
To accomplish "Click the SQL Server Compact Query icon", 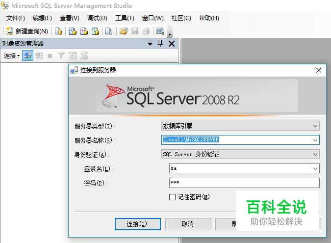I will click(x=109, y=31).
